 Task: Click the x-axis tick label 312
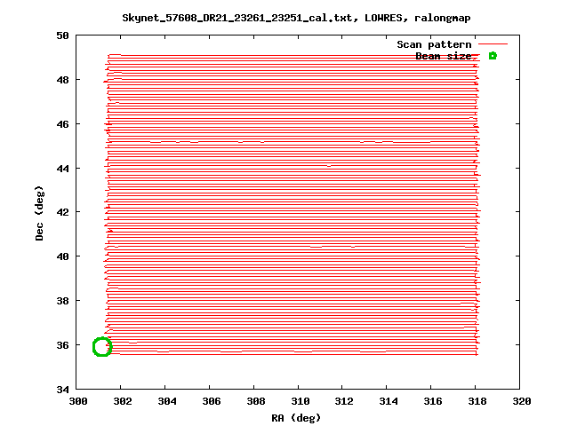pyautogui.click(x=344, y=401)
